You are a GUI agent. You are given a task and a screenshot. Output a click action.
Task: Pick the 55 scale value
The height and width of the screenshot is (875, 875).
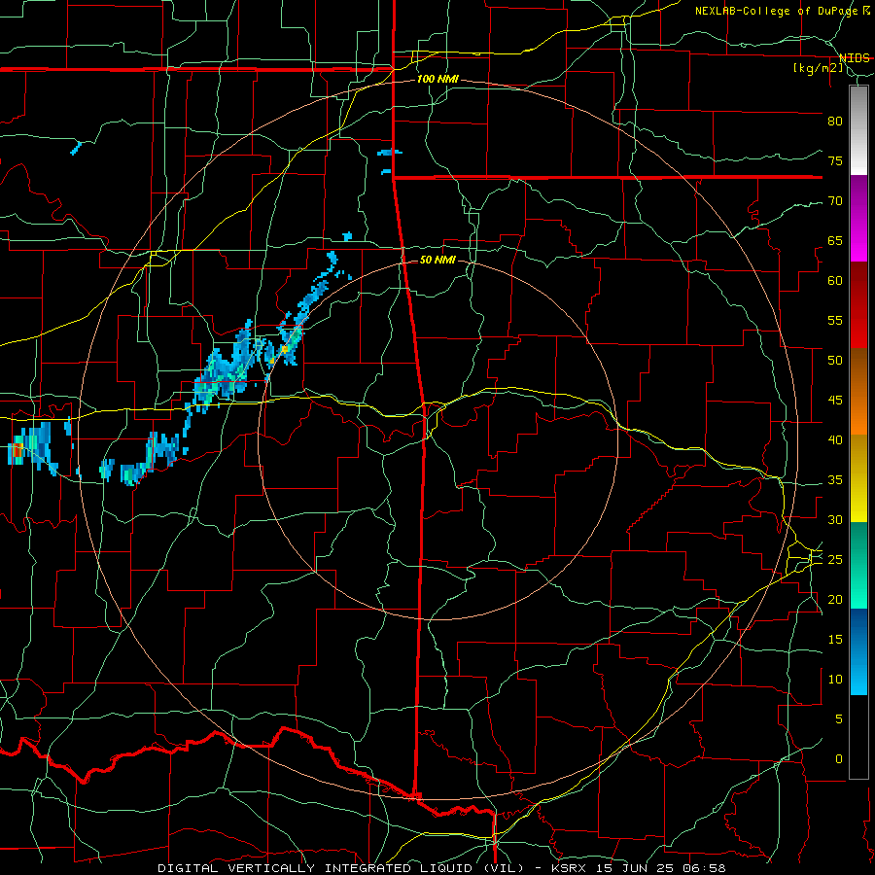tap(835, 320)
